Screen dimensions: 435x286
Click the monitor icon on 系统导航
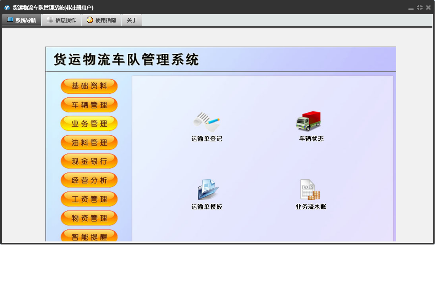[10, 20]
